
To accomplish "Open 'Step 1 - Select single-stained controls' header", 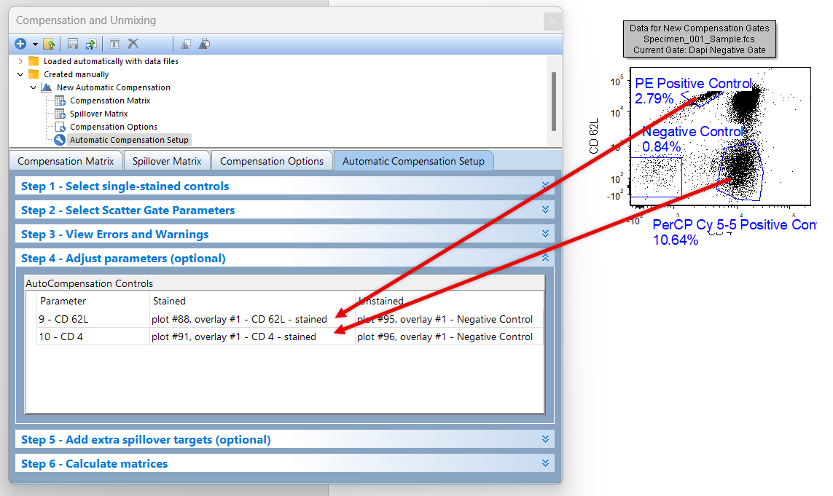I will 285,186.
